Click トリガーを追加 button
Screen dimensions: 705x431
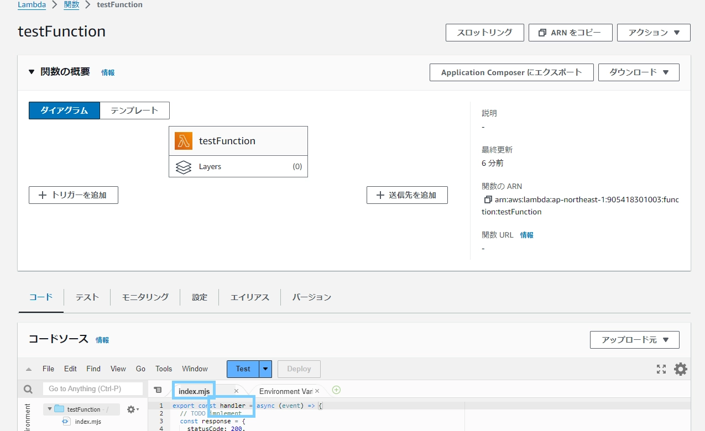tap(74, 195)
